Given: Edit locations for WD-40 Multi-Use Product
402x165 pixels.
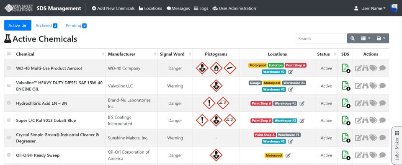Looking at the screenshot, I should coord(291,72).
